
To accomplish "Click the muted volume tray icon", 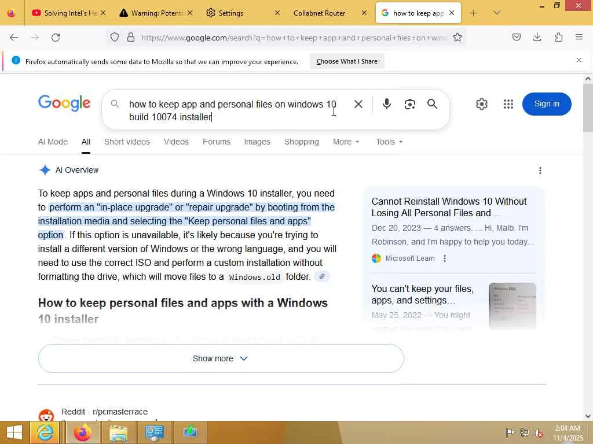I will (539, 432).
